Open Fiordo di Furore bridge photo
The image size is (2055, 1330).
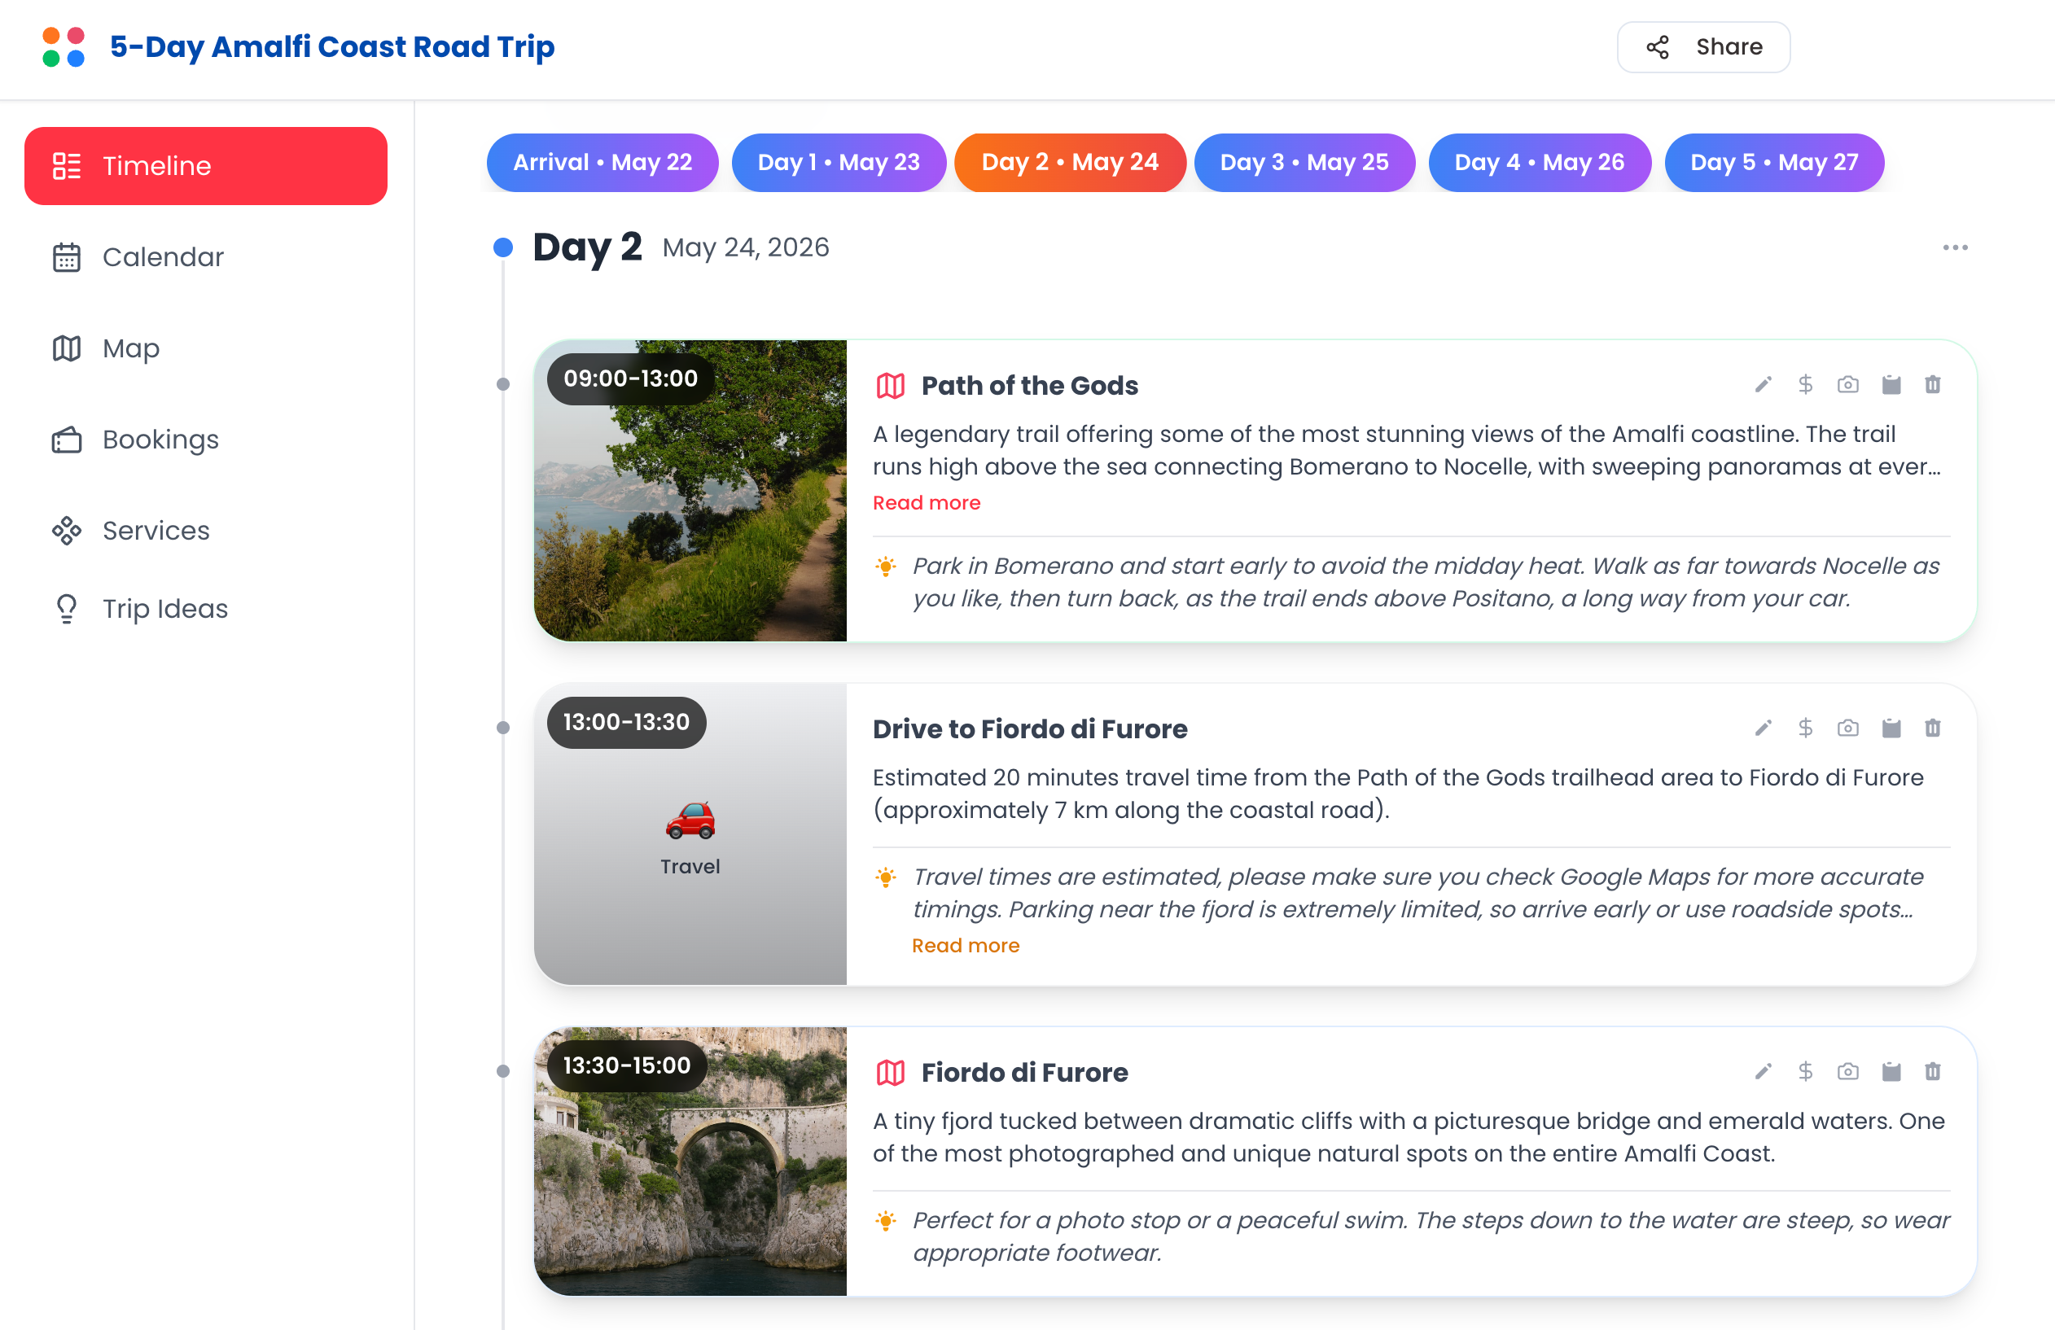pyautogui.click(x=690, y=1161)
